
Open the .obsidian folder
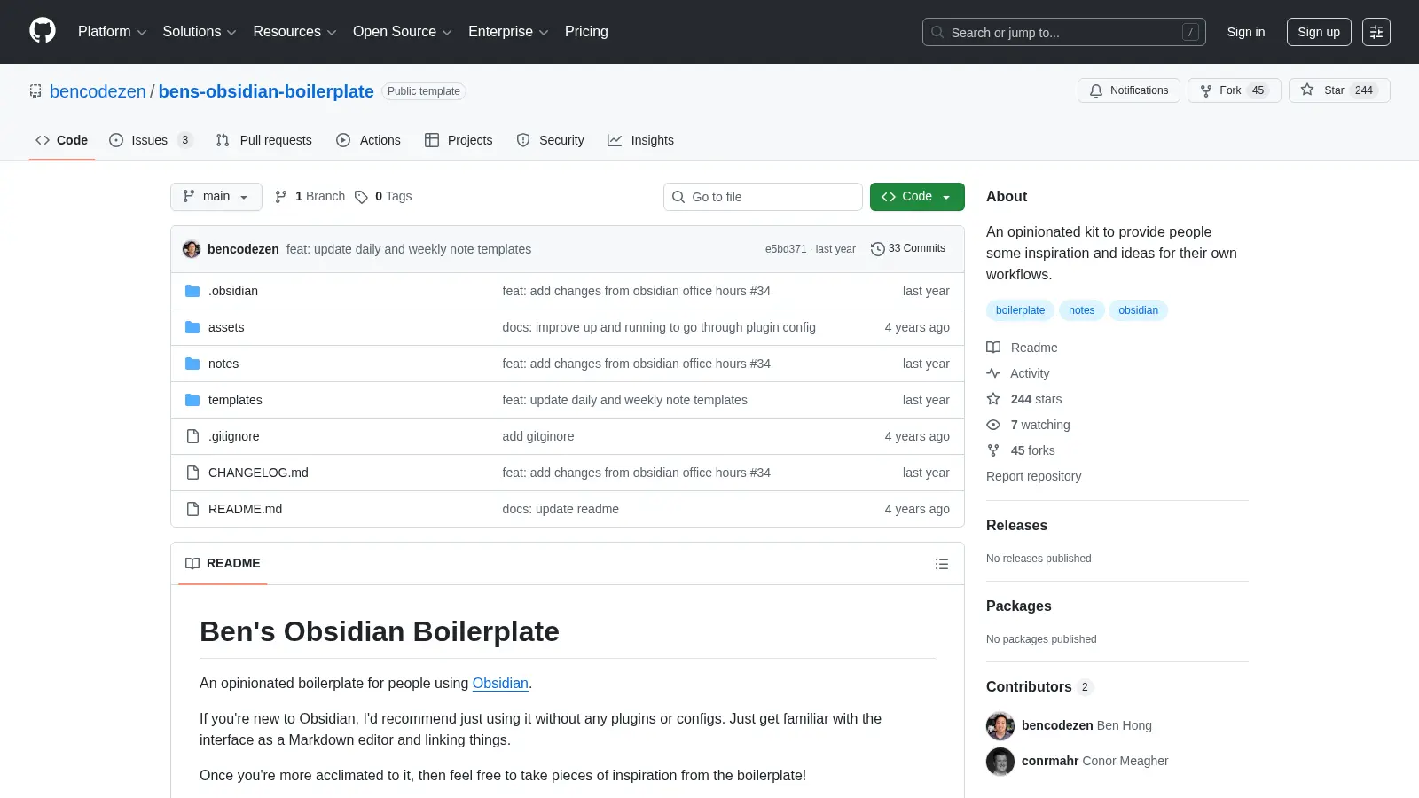pos(233,291)
